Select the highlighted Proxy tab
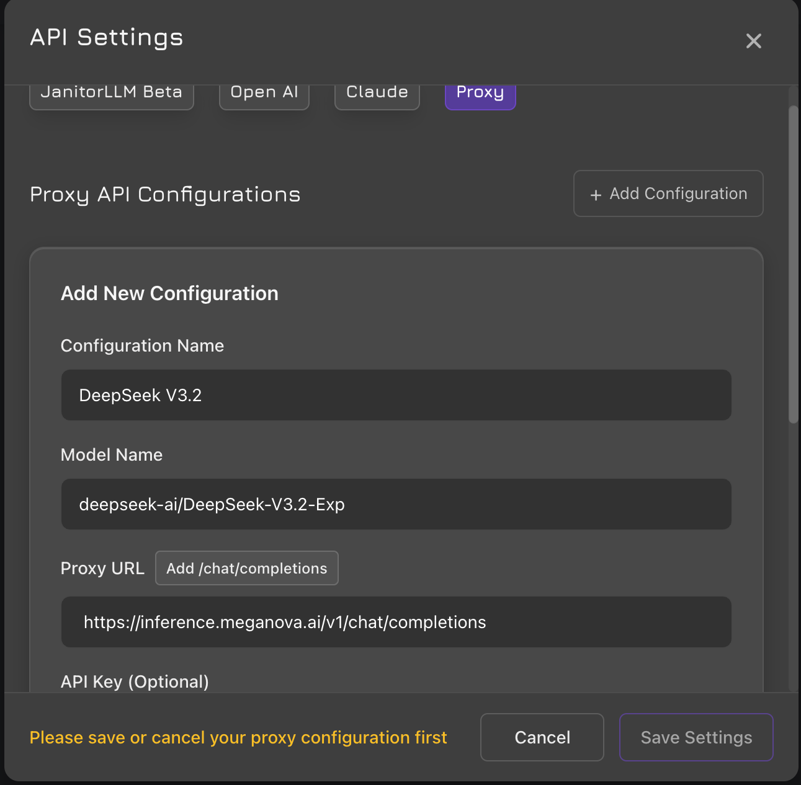This screenshot has height=785, width=801. coord(480,94)
